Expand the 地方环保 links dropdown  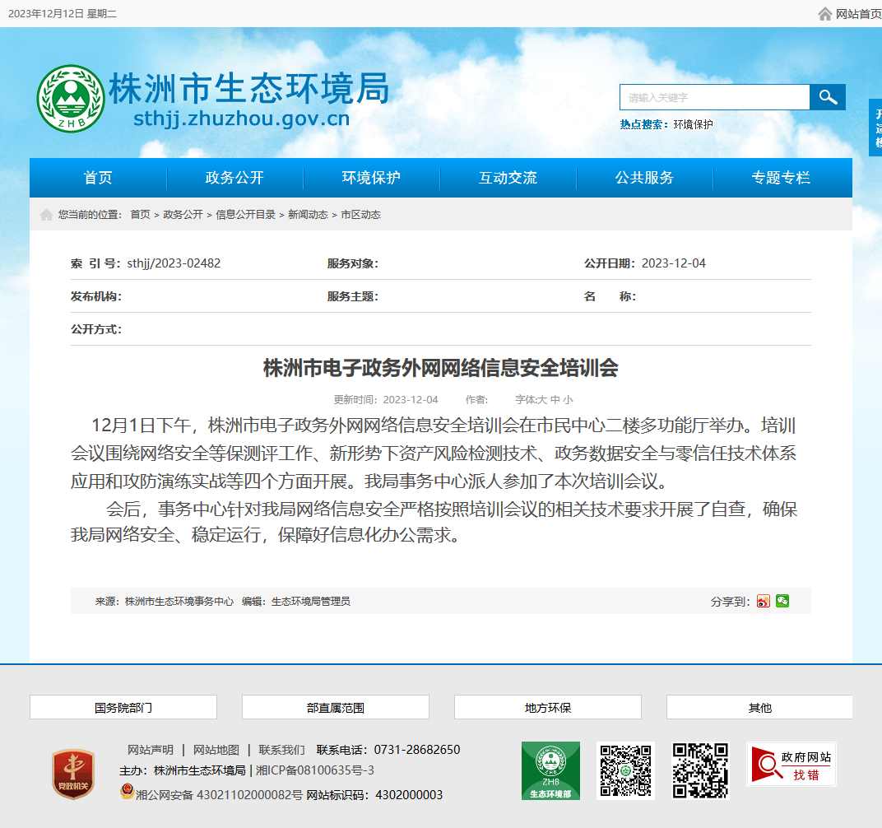pyautogui.click(x=548, y=708)
